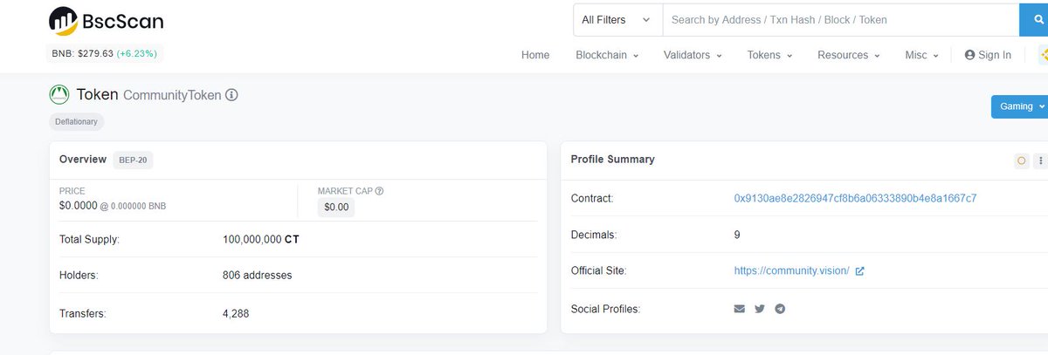The height and width of the screenshot is (355, 1048).
Task: Open the Validators menu
Action: 693,55
